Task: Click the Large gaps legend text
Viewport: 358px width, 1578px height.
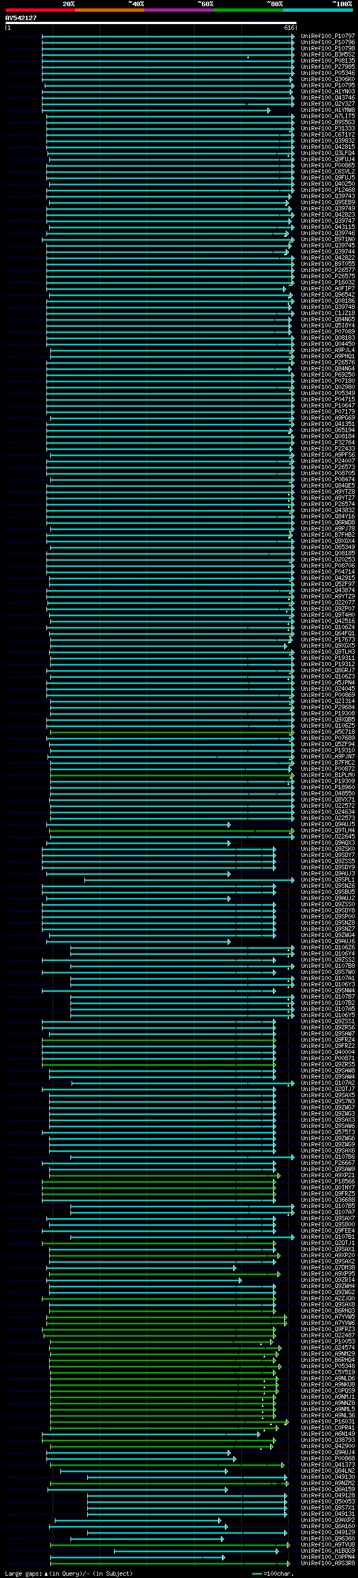Action: pyautogui.click(x=69, y=1573)
